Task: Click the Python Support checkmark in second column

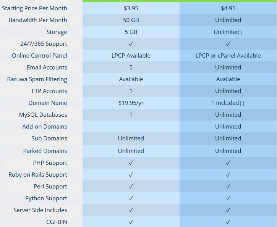Action: click(x=228, y=198)
